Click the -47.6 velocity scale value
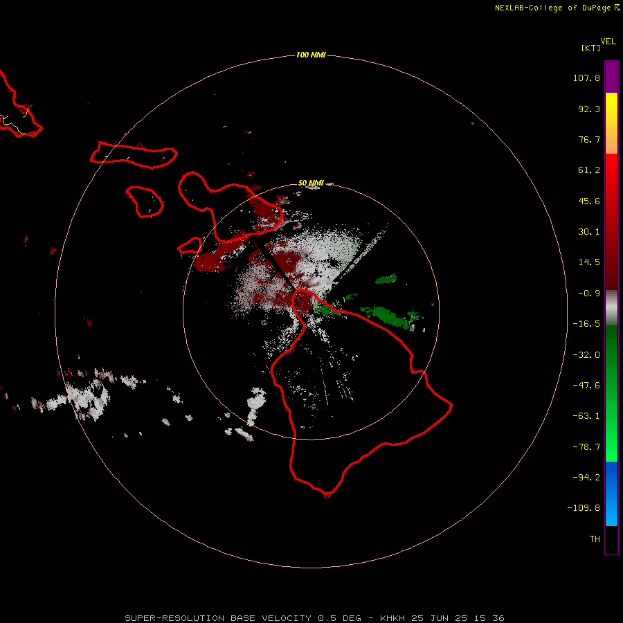623x623 pixels. [586, 386]
